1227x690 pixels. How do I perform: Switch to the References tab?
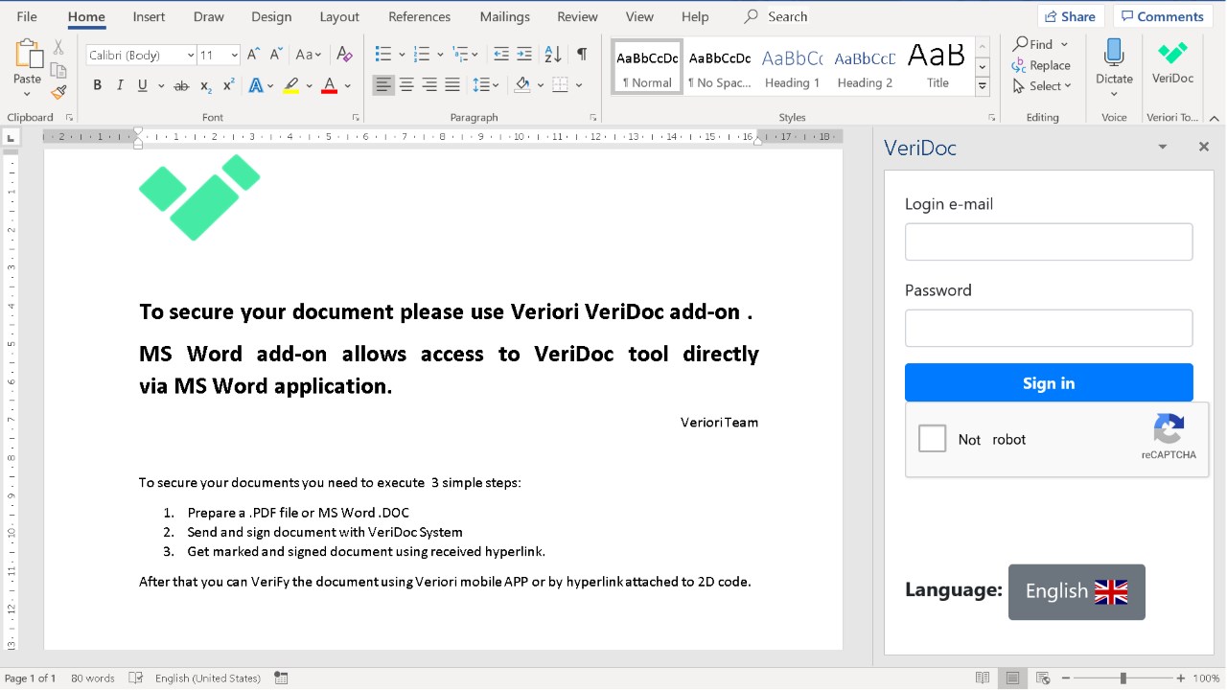click(419, 16)
